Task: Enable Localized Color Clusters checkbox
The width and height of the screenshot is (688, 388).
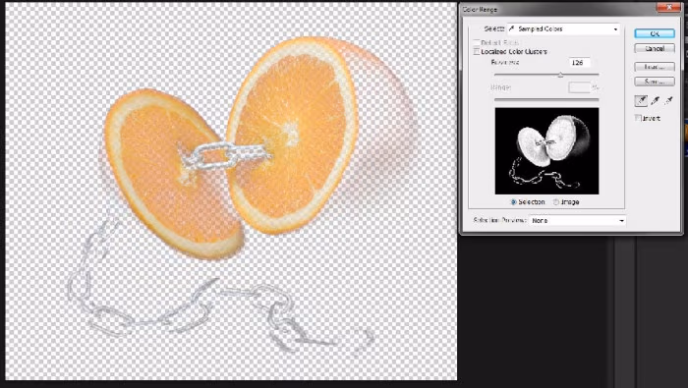Action: point(477,52)
